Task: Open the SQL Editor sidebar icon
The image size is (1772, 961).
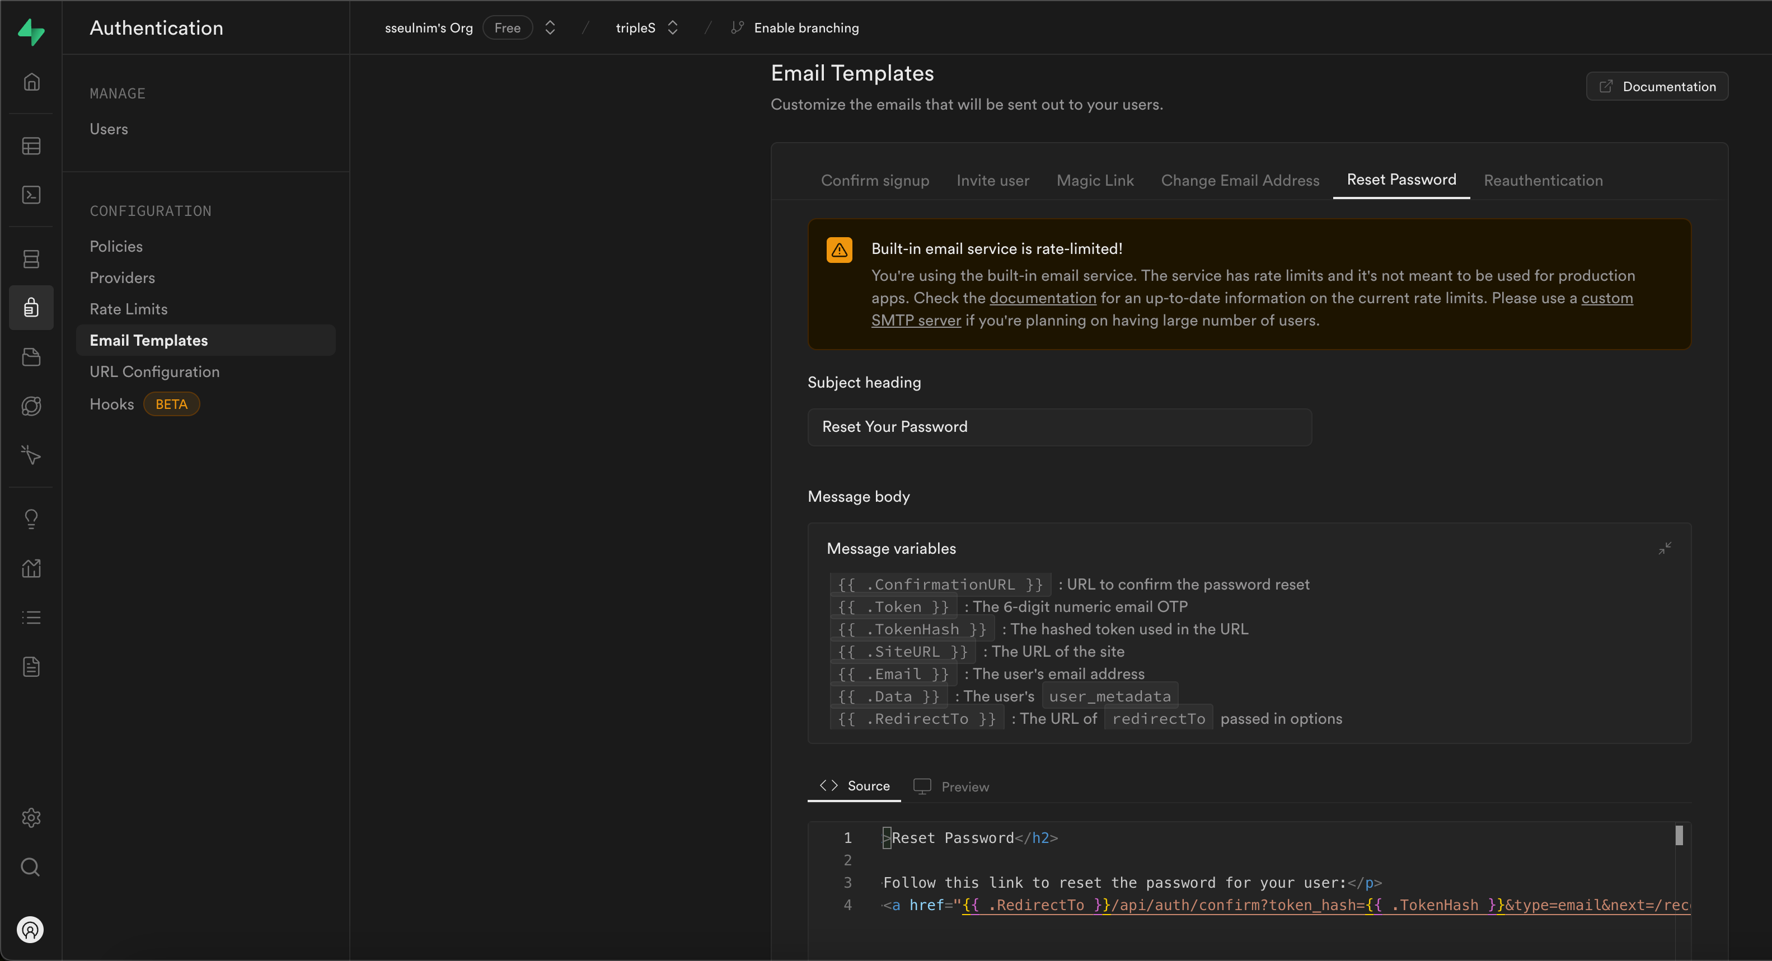Action: pos(31,195)
